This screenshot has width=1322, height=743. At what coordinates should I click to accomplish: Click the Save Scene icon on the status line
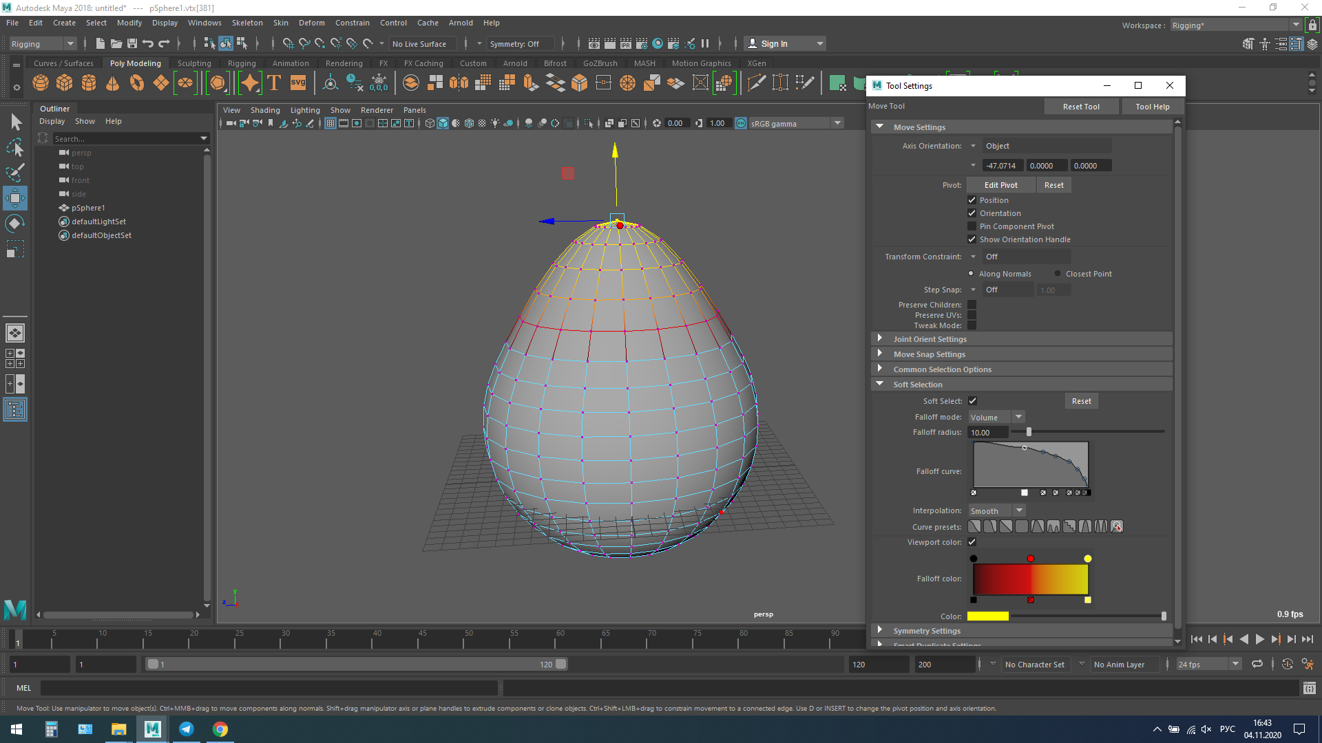click(132, 43)
